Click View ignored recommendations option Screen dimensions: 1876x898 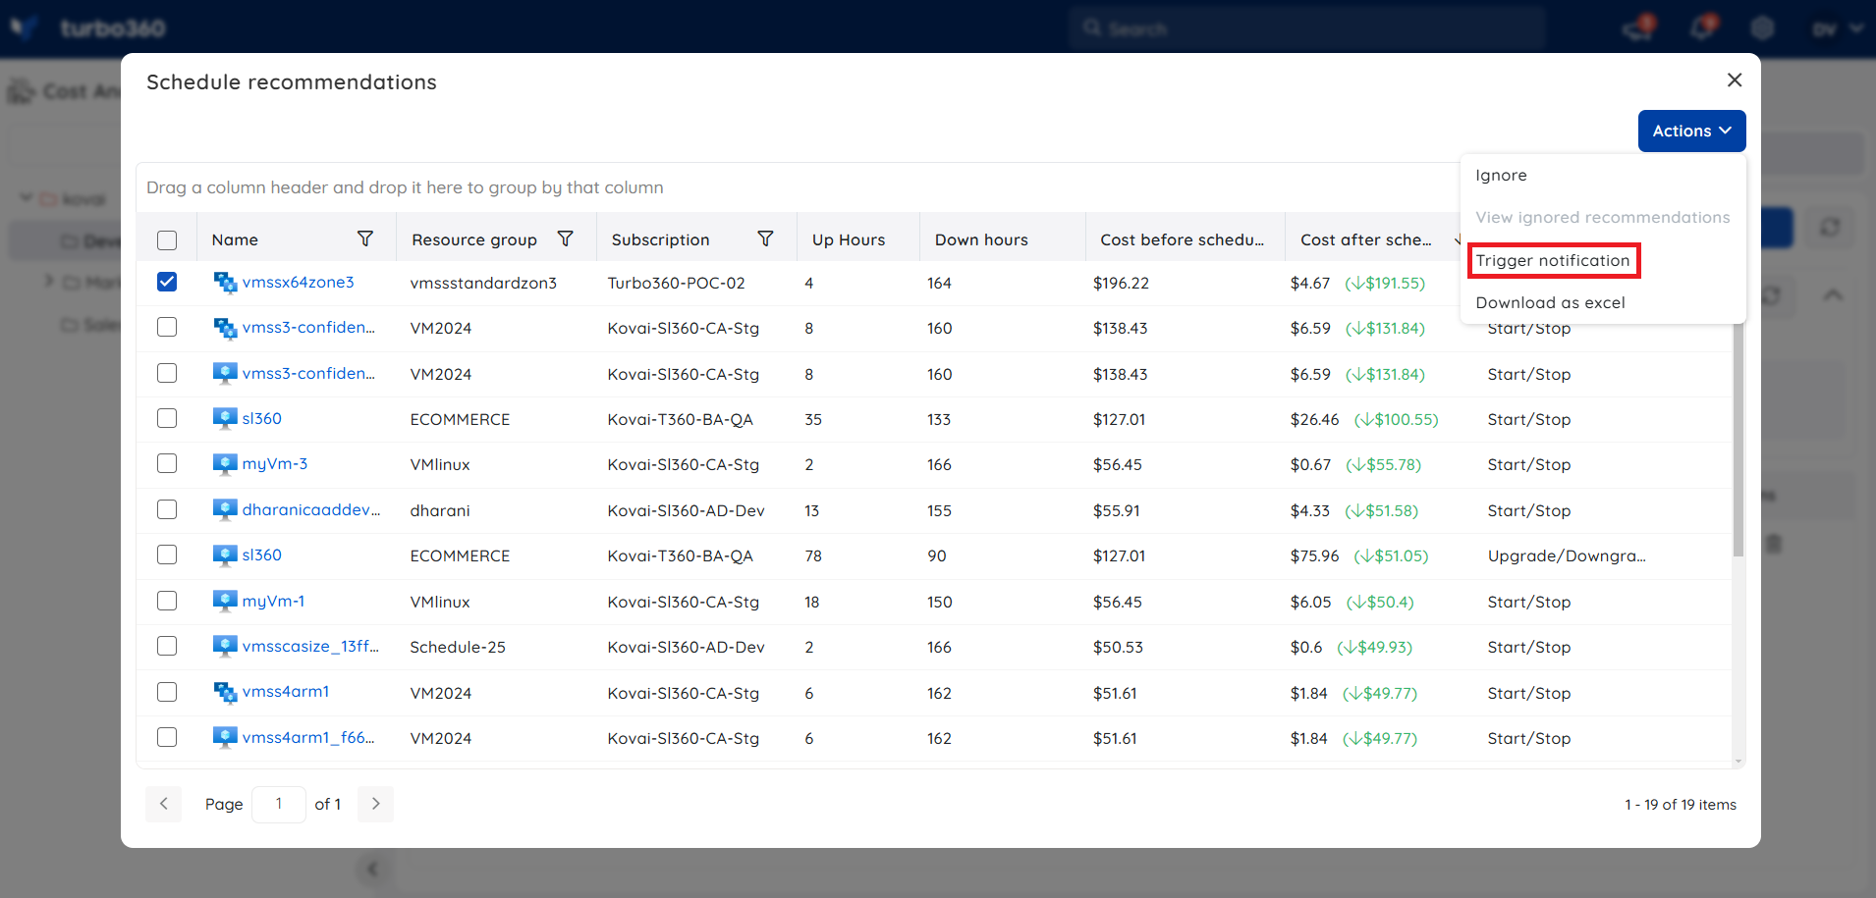pyautogui.click(x=1602, y=217)
